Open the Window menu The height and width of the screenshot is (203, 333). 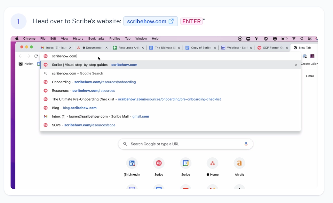click(141, 39)
